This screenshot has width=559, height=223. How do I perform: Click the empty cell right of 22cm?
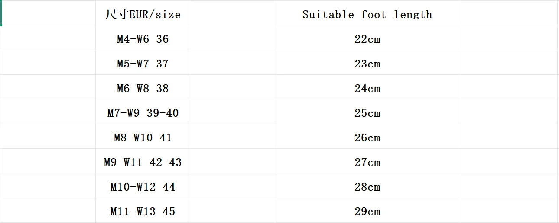508,39
